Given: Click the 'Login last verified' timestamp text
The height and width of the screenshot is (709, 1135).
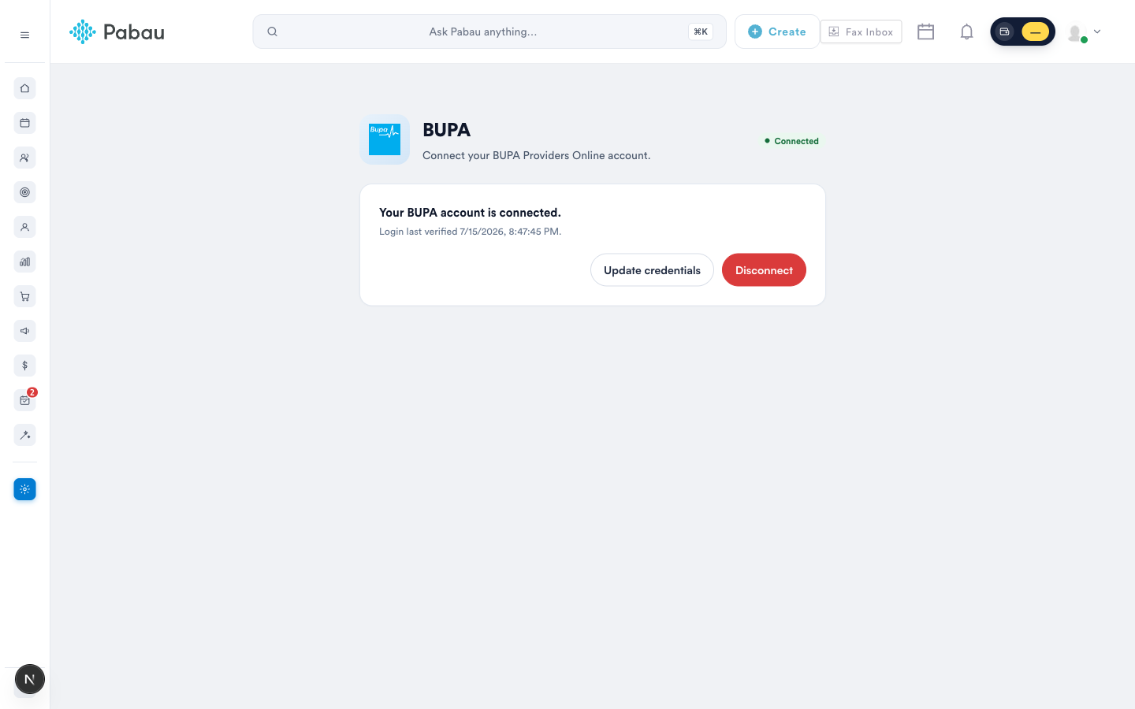Looking at the screenshot, I should 470,232.
